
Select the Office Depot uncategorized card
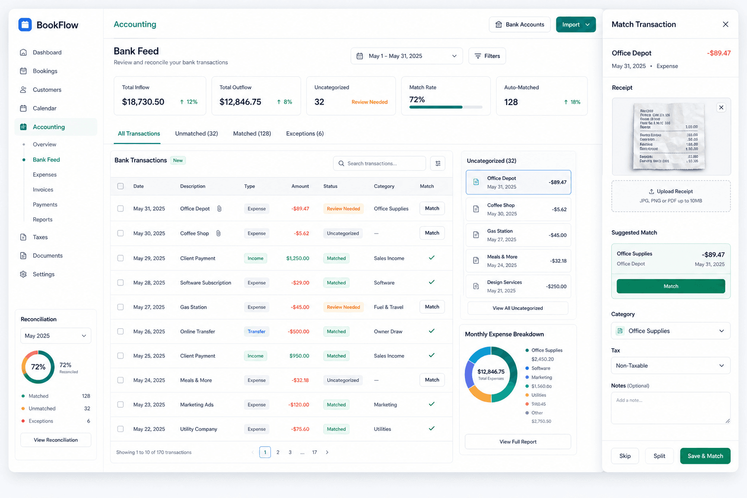point(518,182)
